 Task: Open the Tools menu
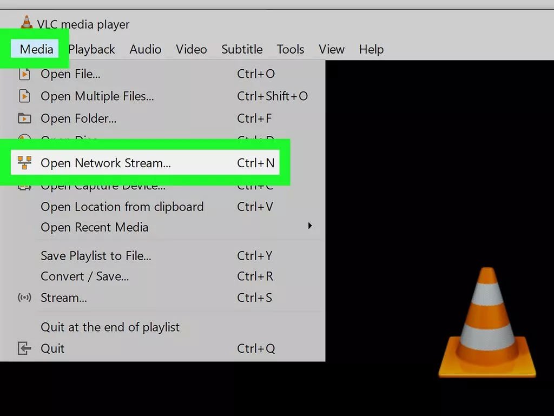pos(290,49)
